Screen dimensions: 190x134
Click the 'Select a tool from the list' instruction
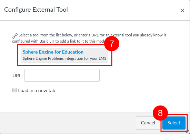[x=92, y=35]
